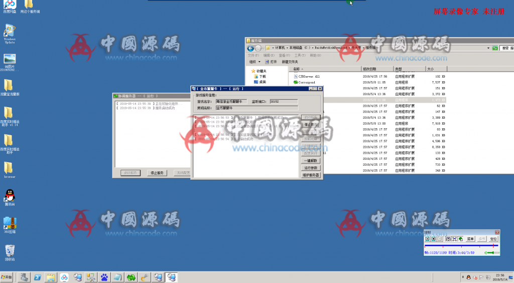Open 菜单 in the 控制 panel
Viewport: 514px width, 283px height.
pyautogui.click(x=470, y=239)
